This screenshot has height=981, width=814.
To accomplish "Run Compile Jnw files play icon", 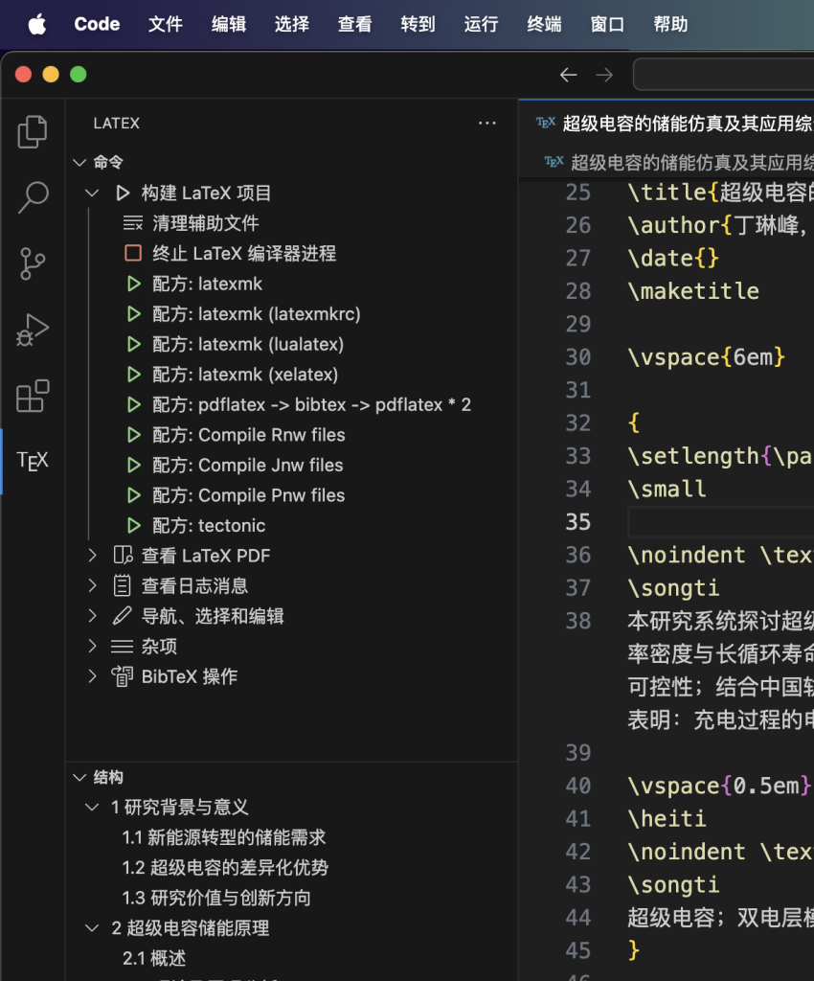I will (134, 465).
